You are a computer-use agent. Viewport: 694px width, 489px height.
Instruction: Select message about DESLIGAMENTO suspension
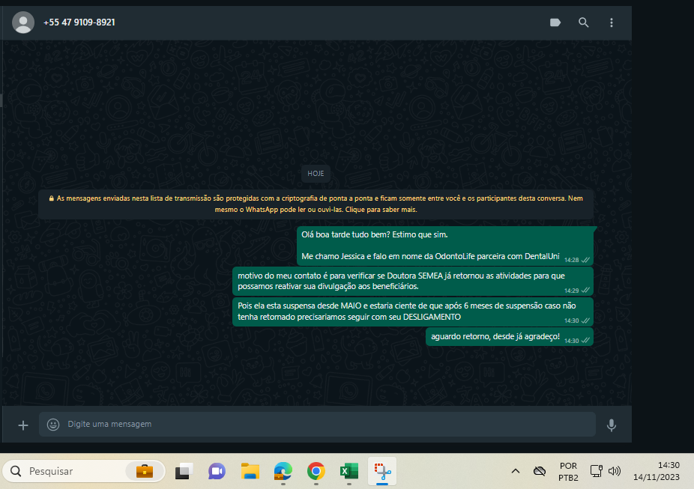(x=412, y=312)
